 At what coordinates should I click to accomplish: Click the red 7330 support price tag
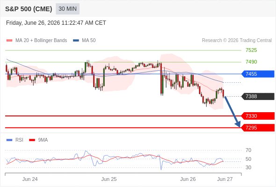click(x=258, y=116)
